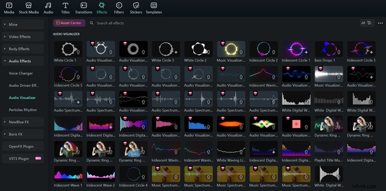
Task: Click the Effects tab icon
Action: 102,5
